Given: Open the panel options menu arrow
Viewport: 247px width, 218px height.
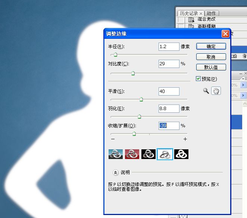Looking at the screenshot, I should [244, 78].
